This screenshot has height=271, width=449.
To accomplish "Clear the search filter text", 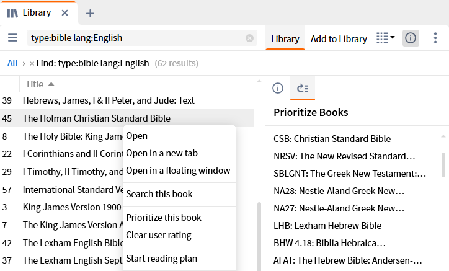I will [249, 38].
